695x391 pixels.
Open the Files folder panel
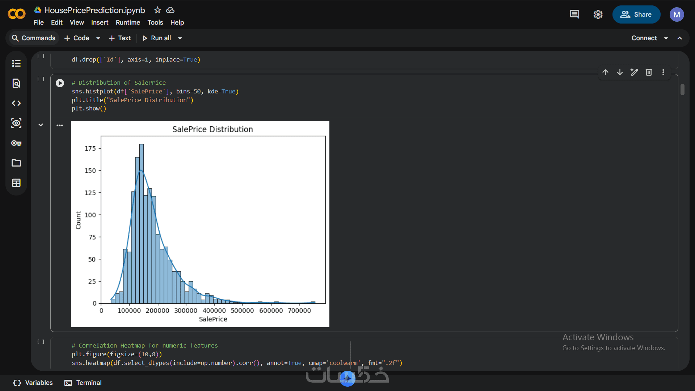16,163
